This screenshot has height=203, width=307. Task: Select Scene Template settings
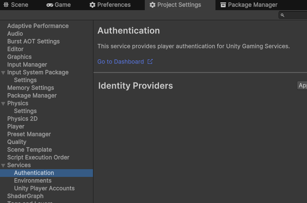pos(30,150)
